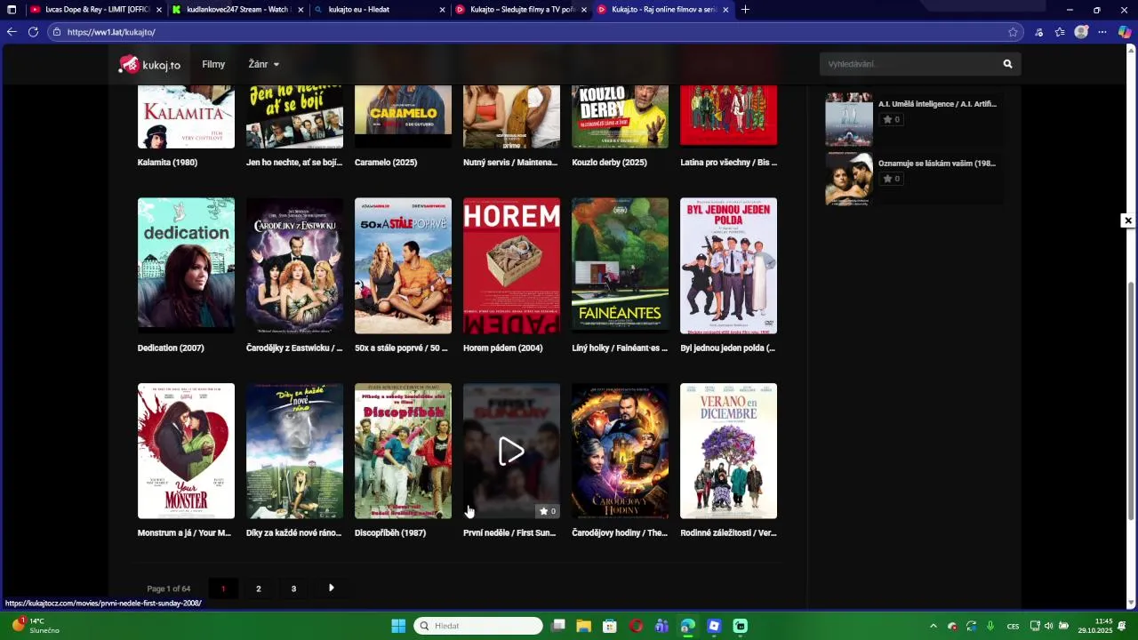
Task: Show hidden tray icons chevron
Action: coord(933,626)
